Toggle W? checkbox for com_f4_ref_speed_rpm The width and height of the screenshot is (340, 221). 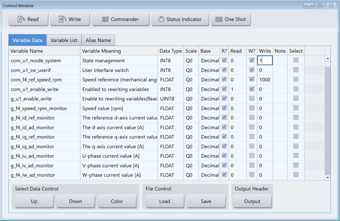click(252, 79)
